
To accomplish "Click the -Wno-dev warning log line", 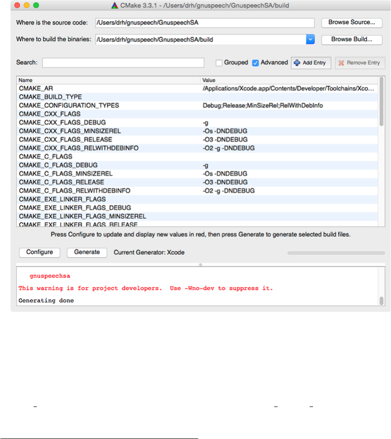I will click(x=146, y=288).
